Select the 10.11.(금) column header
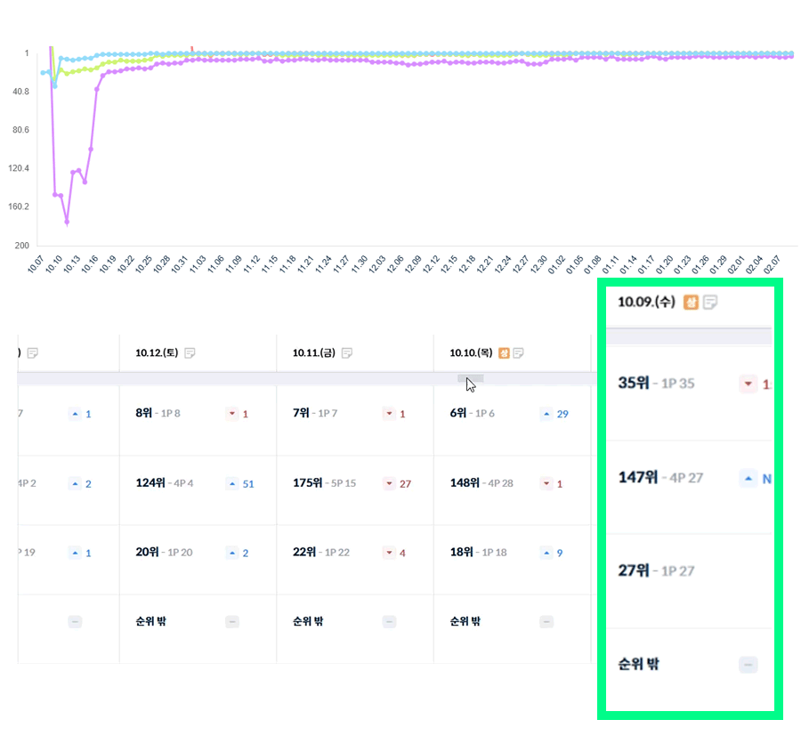Viewport: 801px width, 752px height. [x=314, y=353]
